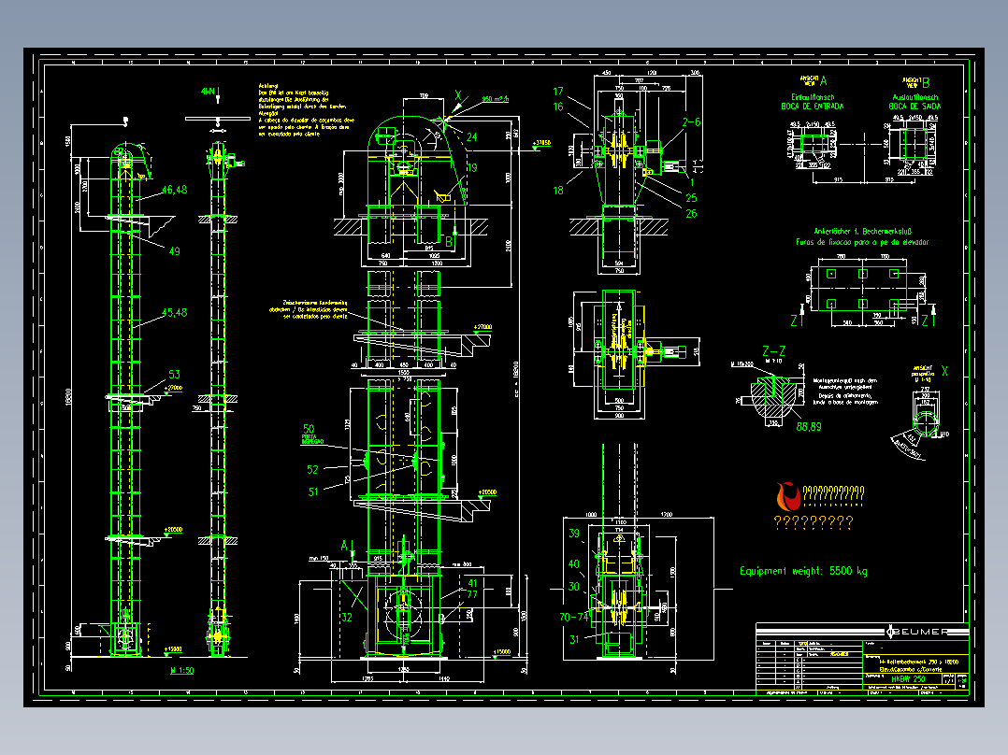Click part callout '32'

(x=347, y=617)
